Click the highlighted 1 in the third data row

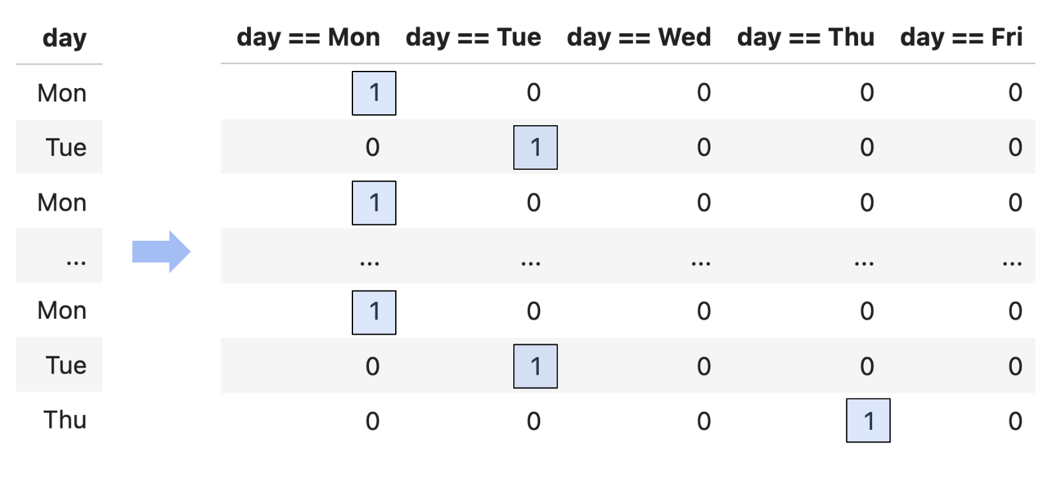pyautogui.click(x=374, y=203)
